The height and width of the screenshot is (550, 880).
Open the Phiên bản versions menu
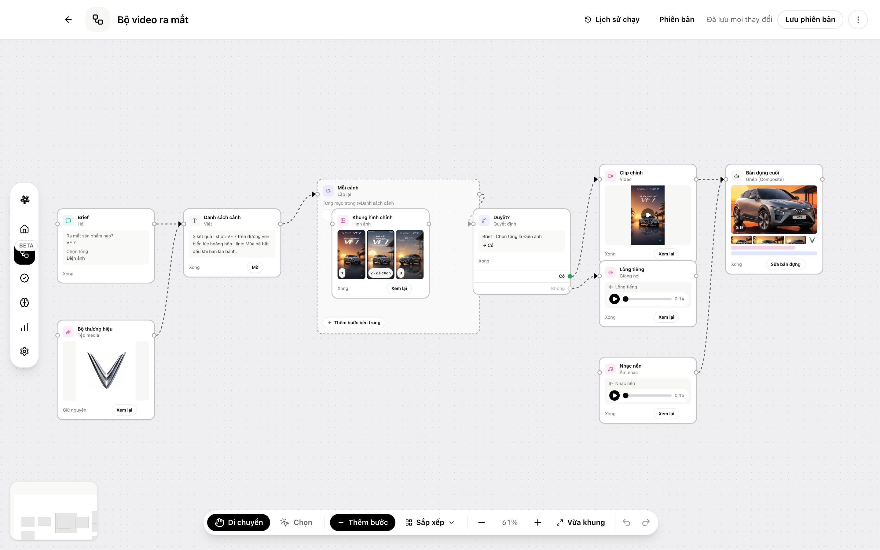pos(676,20)
